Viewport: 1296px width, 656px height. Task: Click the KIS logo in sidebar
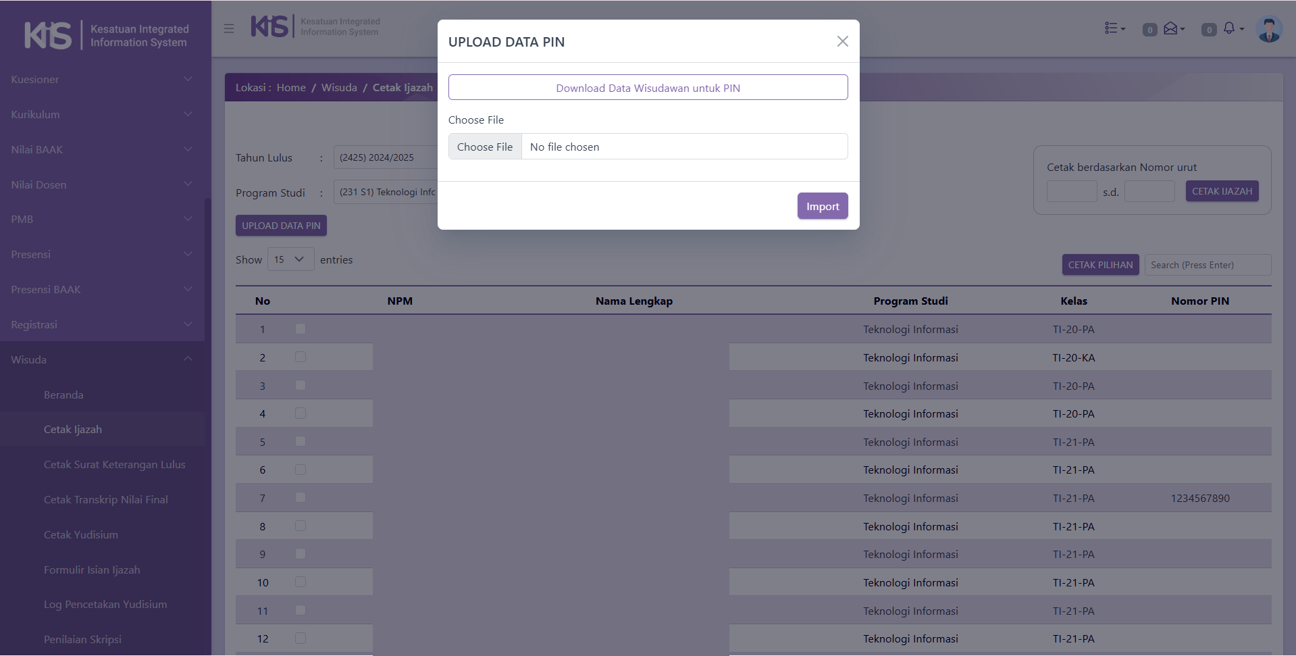coord(48,35)
